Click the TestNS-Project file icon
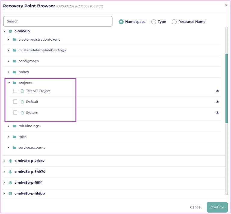Viewport: 231px width, 214px height. 22,91
